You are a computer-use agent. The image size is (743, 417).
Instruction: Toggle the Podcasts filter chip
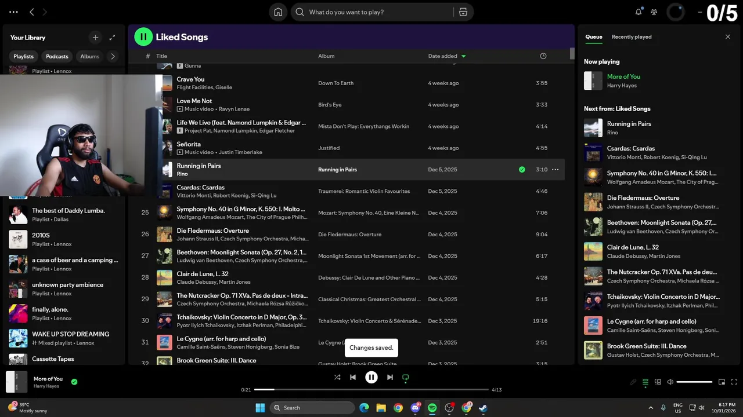coord(57,56)
